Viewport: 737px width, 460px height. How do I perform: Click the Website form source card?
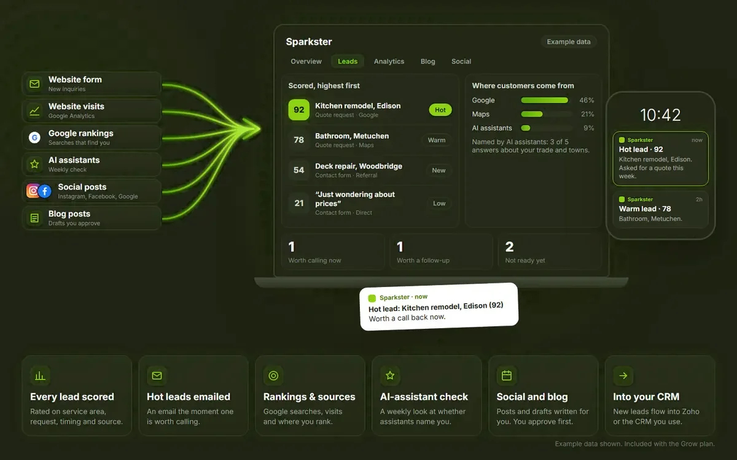[x=92, y=83]
